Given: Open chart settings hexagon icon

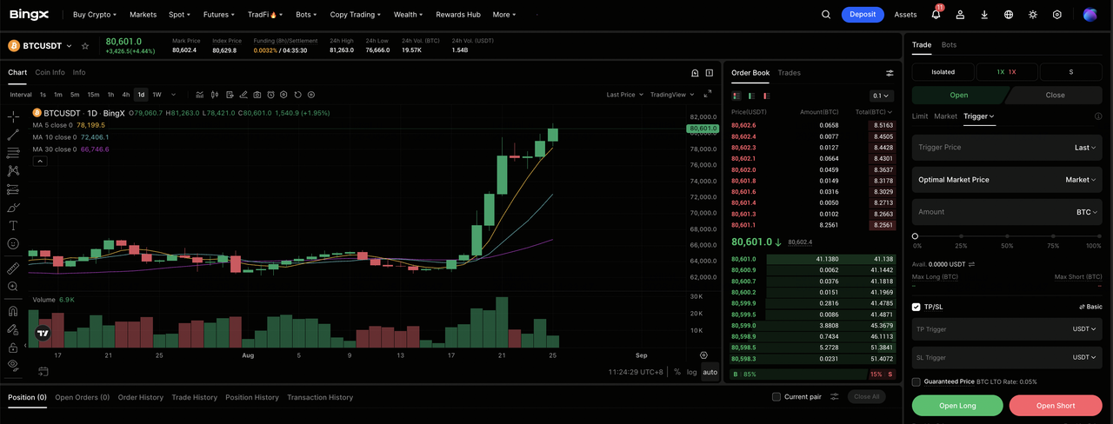Looking at the screenshot, I should click(x=283, y=95).
